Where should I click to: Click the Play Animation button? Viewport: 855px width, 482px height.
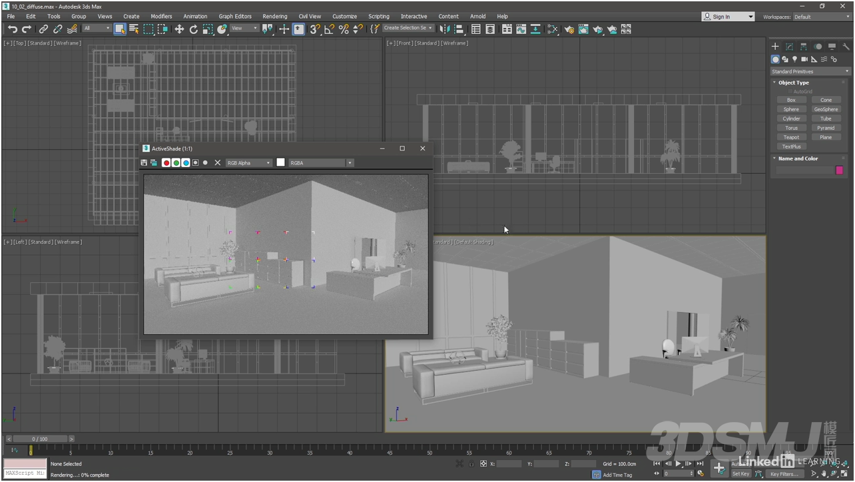[679, 463]
